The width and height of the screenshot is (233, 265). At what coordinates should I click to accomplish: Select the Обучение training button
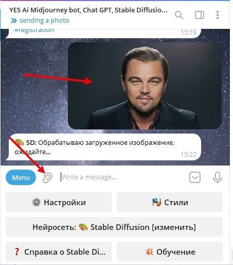(x=170, y=252)
